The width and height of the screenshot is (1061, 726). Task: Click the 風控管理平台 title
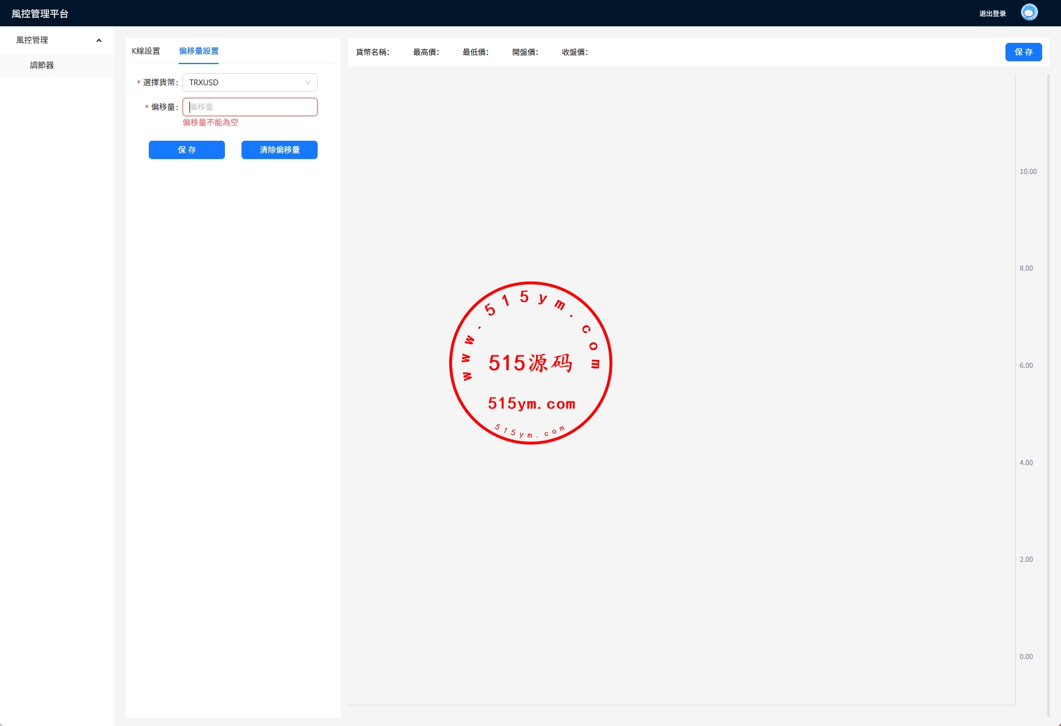[x=40, y=14]
